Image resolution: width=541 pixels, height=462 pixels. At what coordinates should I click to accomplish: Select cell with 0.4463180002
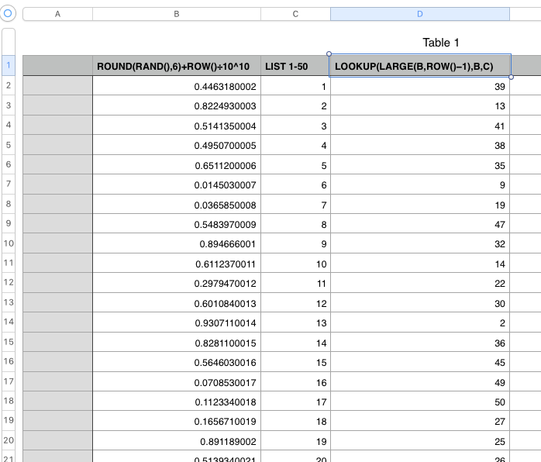(x=177, y=85)
